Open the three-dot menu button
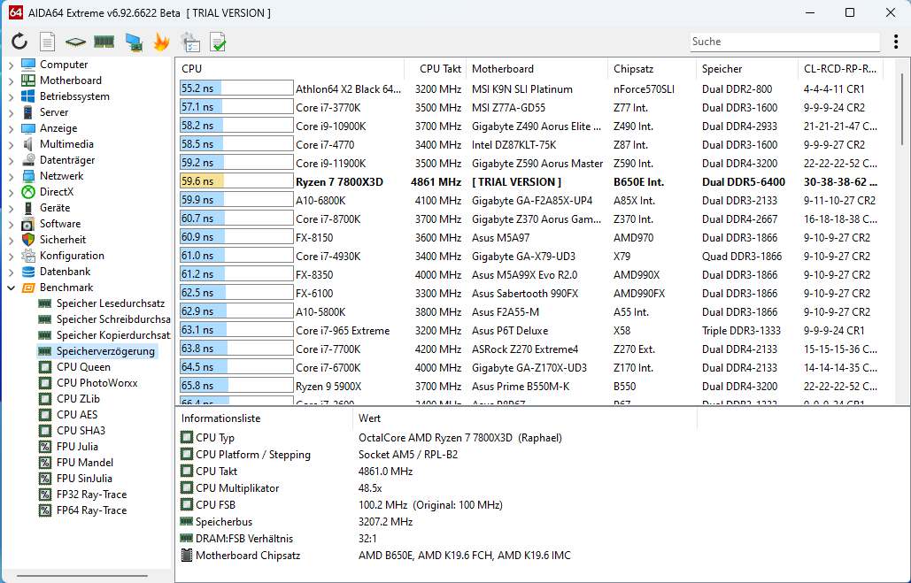Viewport: 911px width, 583px height. [x=896, y=42]
